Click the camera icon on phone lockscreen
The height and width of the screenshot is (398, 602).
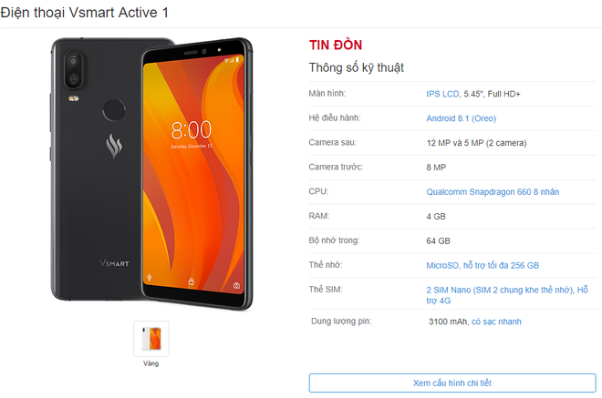coord(236,286)
